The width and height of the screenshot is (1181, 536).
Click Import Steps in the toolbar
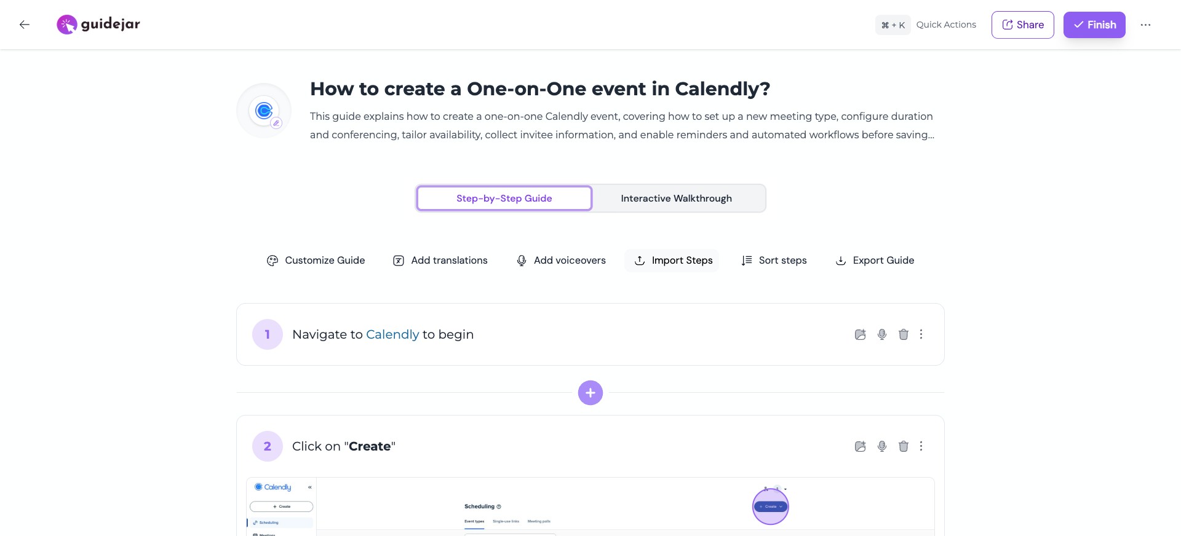tap(672, 261)
